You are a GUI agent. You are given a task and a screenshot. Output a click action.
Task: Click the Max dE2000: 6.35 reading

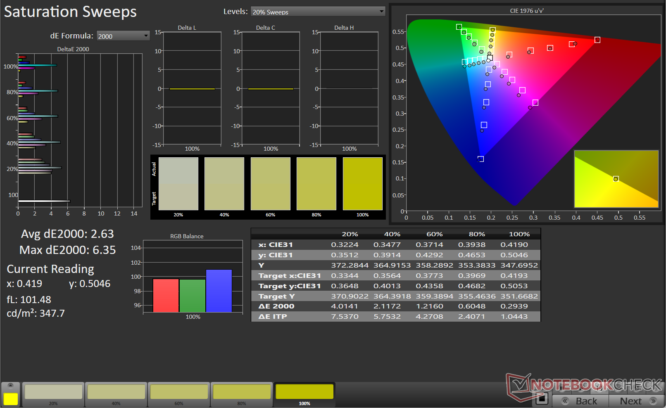[x=67, y=250]
